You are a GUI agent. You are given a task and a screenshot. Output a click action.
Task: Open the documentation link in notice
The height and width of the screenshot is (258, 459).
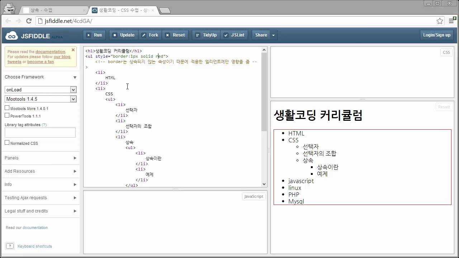coord(50,52)
